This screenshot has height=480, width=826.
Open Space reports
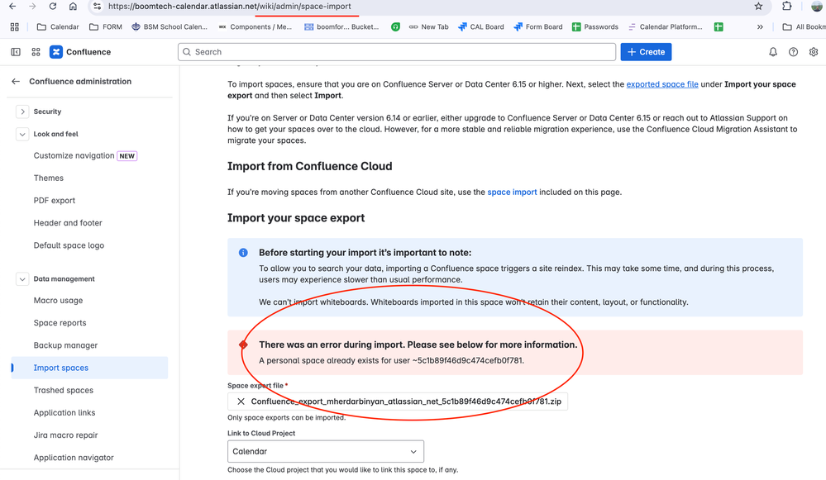click(x=60, y=323)
